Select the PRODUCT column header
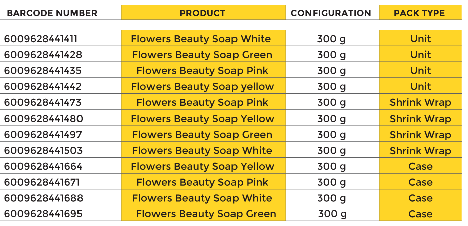 coord(203,13)
